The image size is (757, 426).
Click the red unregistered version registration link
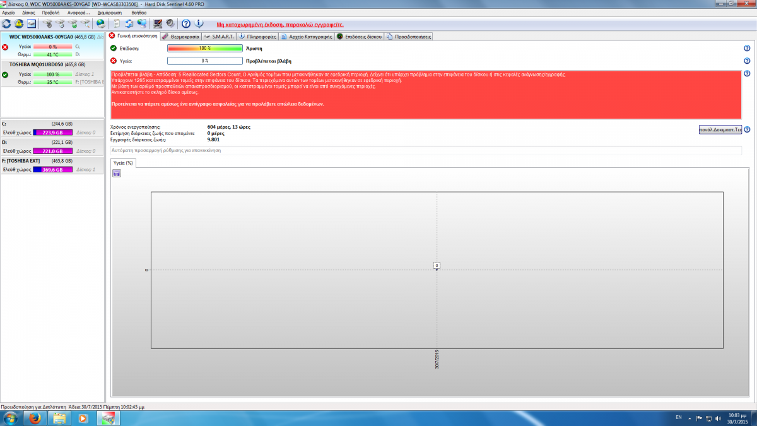279,24
